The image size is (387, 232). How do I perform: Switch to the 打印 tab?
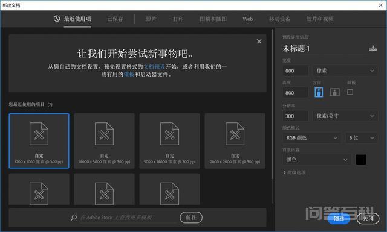pyautogui.click(x=178, y=19)
